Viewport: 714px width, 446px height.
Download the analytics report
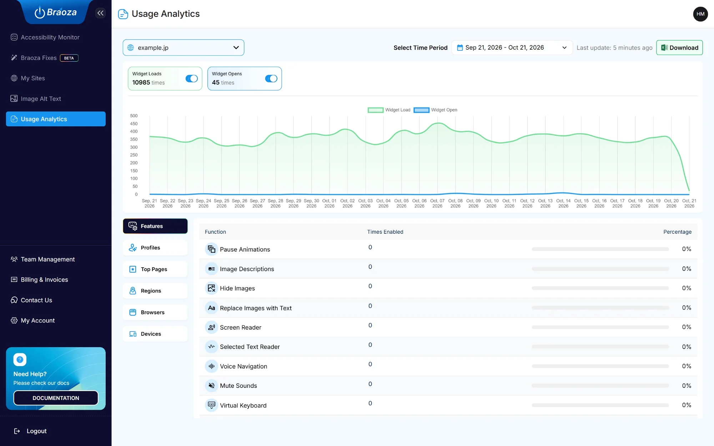point(679,47)
